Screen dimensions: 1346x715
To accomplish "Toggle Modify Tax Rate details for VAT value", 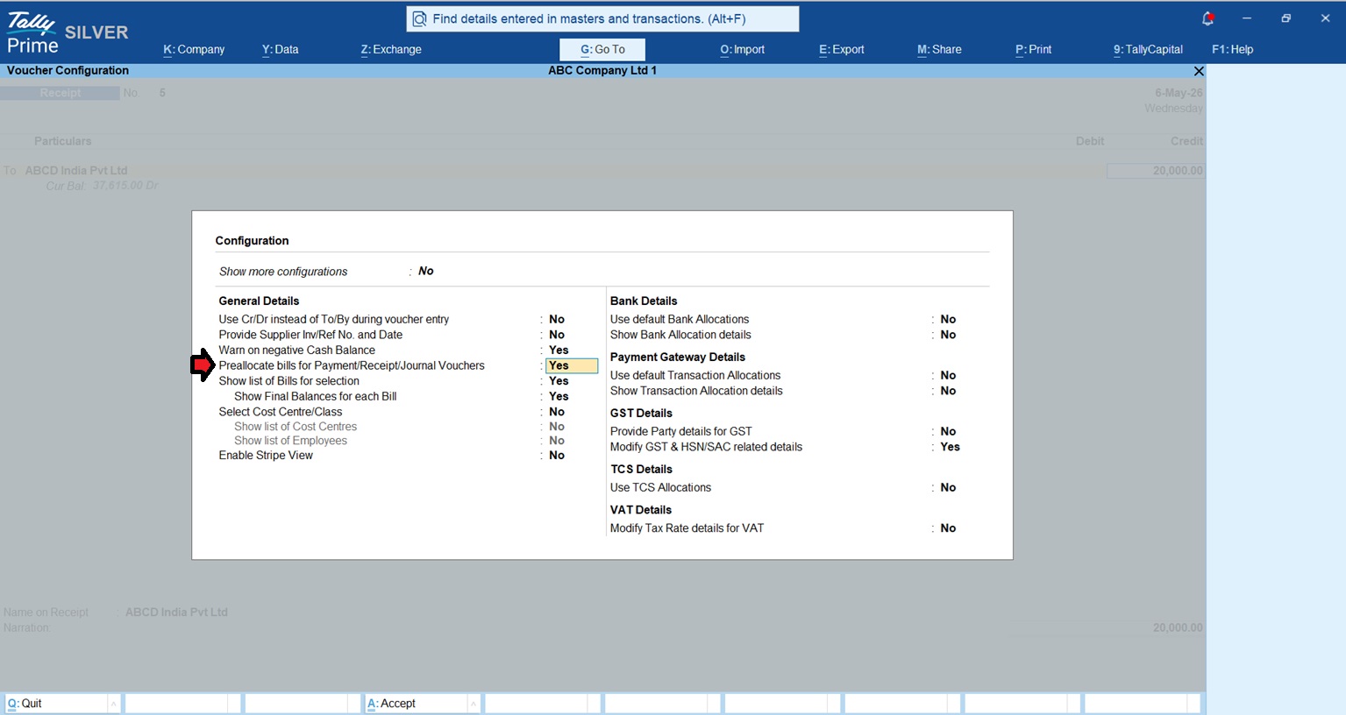I will 948,528.
